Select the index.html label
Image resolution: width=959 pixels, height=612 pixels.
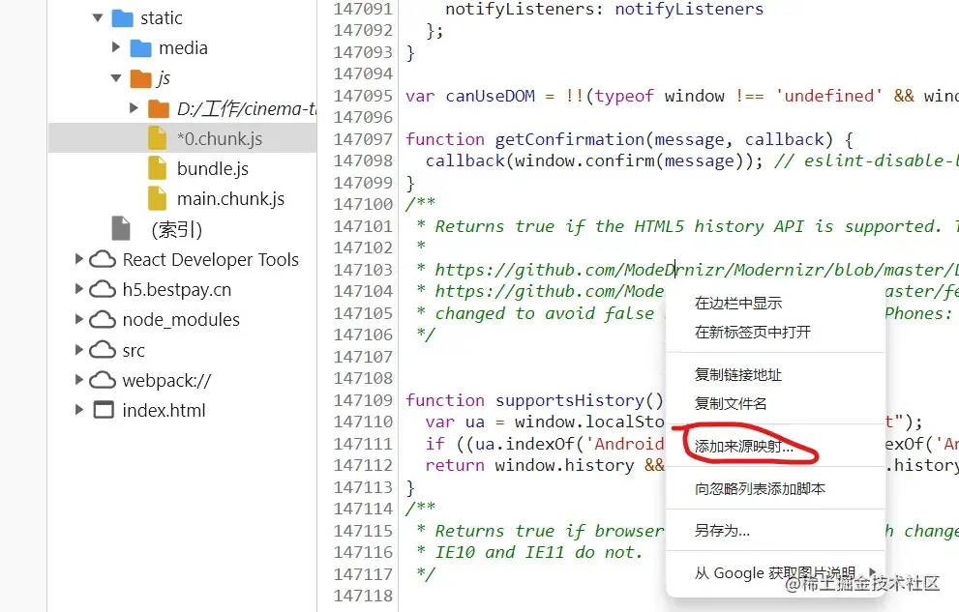[x=164, y=410]
